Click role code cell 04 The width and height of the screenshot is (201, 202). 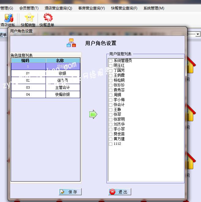tap(28, 94)
